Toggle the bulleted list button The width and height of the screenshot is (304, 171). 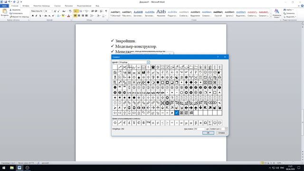pos(75,11)
